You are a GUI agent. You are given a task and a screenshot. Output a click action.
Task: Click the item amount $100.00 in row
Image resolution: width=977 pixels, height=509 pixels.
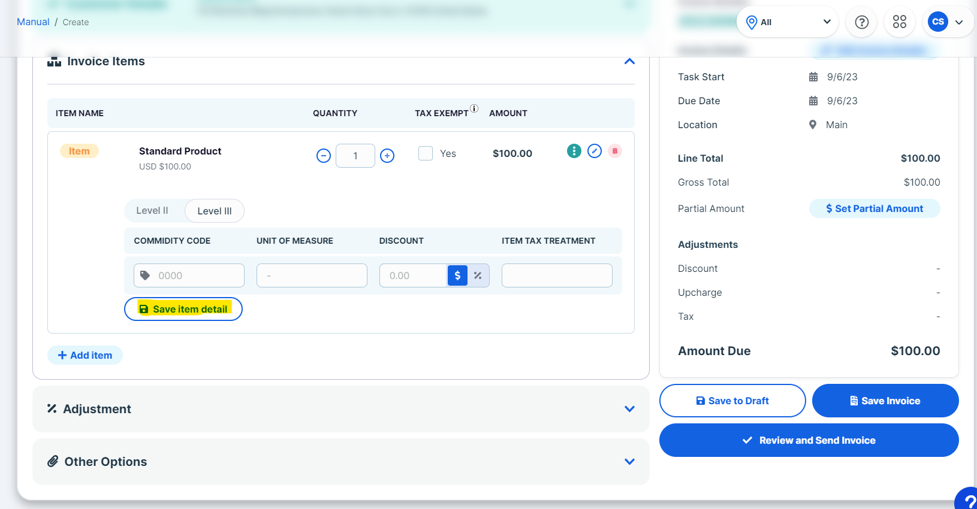tap(512, 153)
